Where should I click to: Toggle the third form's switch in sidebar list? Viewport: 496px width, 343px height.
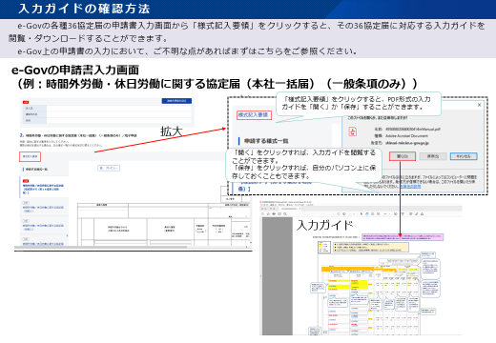coord(26,221)
